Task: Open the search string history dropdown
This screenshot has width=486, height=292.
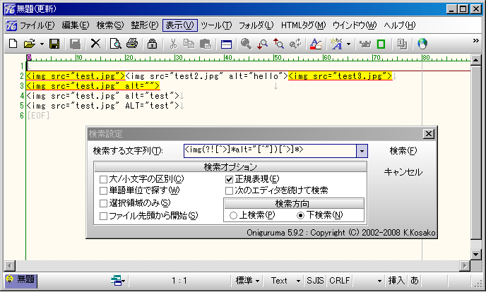Action: point(362,151)
